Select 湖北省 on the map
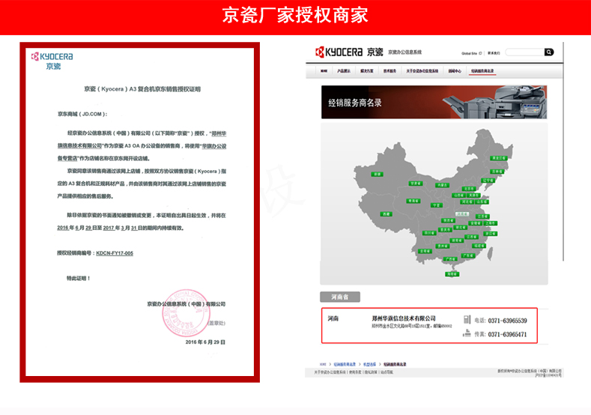 click(460, 227)
